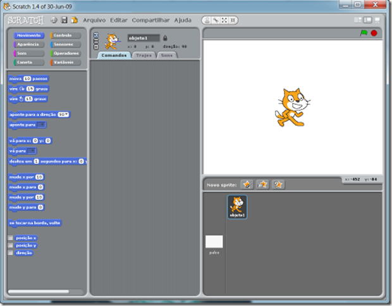
Task: Click the cat sprite on the stage
Action: coord(293,107)
